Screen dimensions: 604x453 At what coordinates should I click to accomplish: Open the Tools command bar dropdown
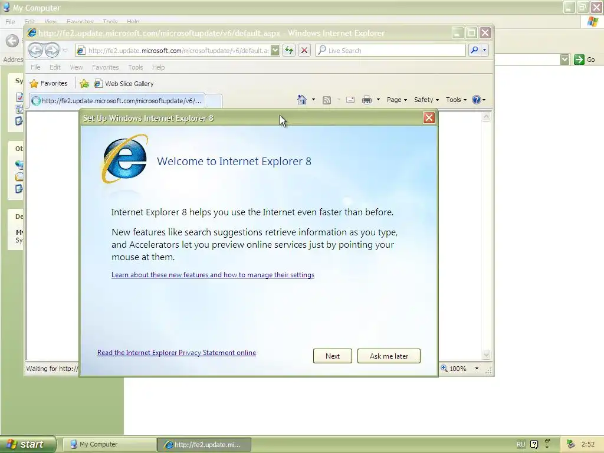coord(456,100)
